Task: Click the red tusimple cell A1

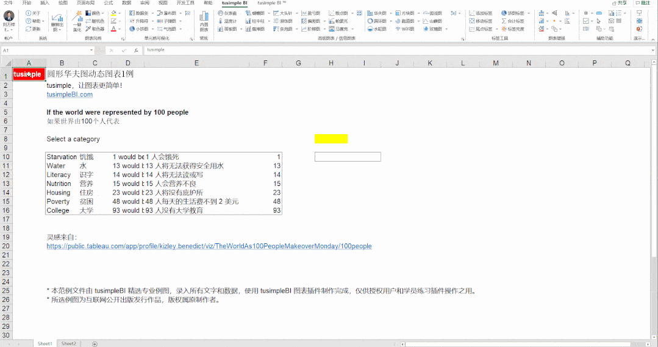Action: pyautogui.click(x=29, y=74)
